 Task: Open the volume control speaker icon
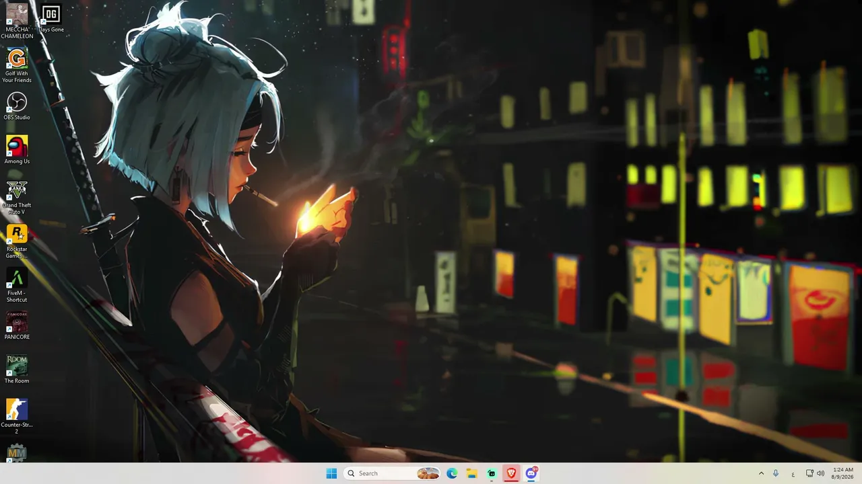tap(820, 473)
